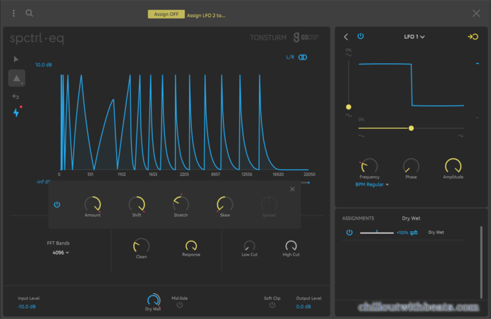
Task: Toggle L/R stereo link icon
Action: coord(303,57)
